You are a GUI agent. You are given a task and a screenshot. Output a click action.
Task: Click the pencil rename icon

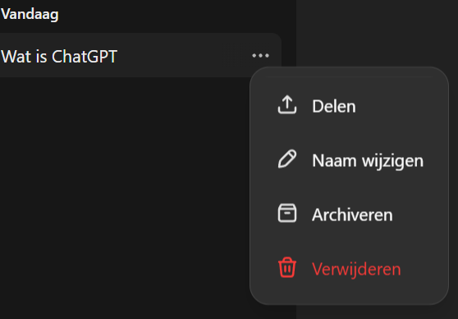pyautogui.click(x=286, y=159)
